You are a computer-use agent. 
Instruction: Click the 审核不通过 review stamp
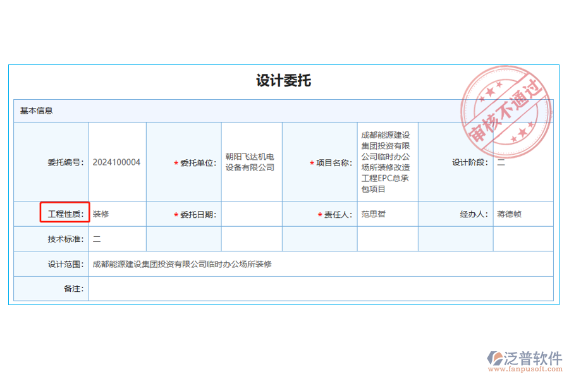click(506, 114)
